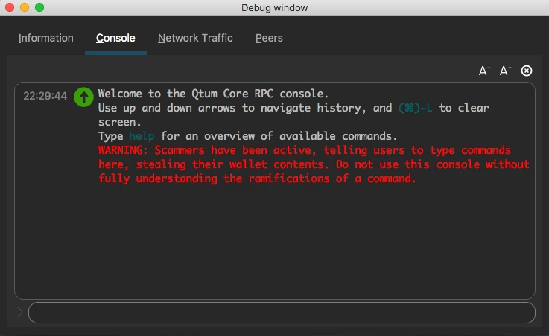Click the green up-arrow message icon

[x=83, y=97]
